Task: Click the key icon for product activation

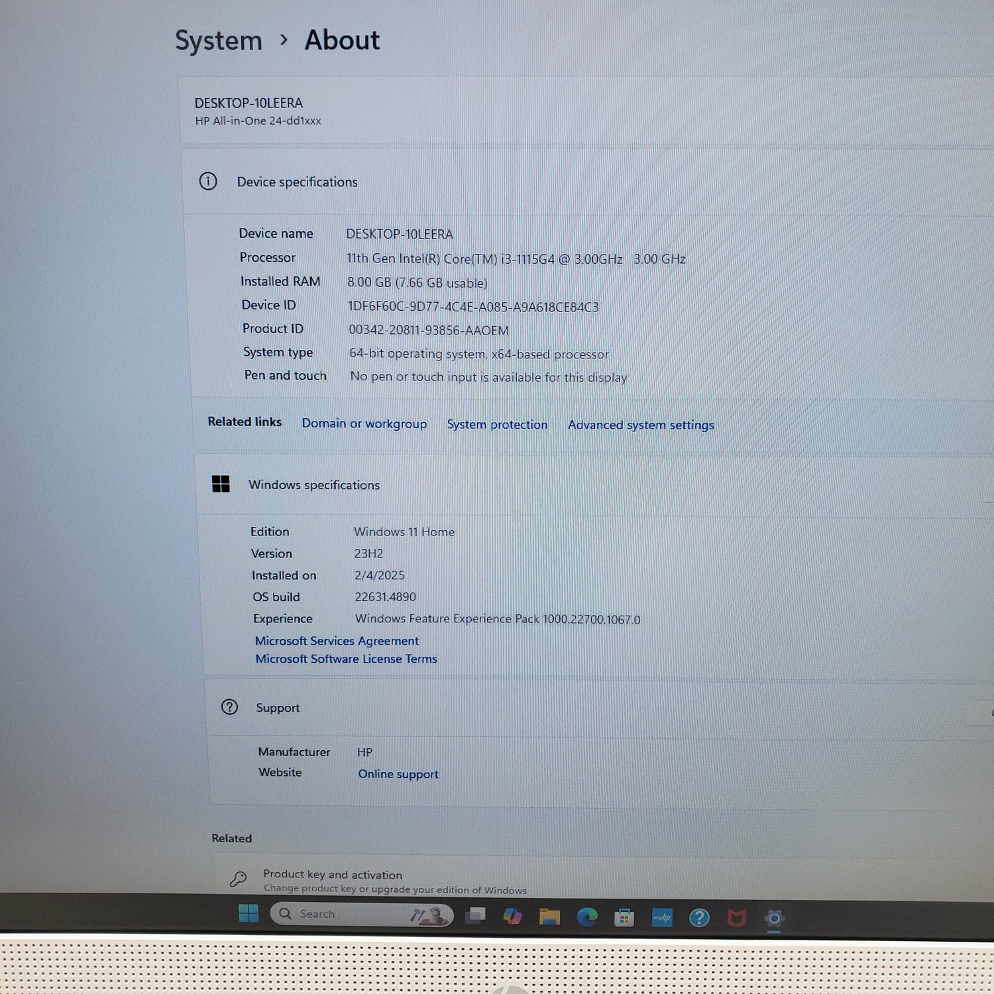Action: [x=238, y=879]
